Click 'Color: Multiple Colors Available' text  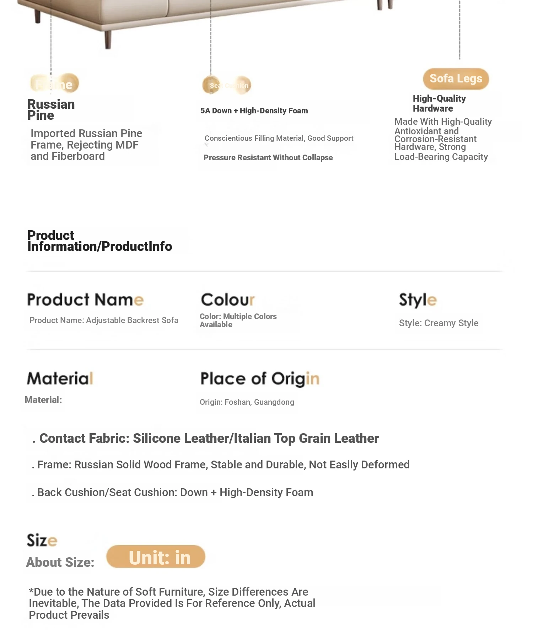click(x=238, y=320)
